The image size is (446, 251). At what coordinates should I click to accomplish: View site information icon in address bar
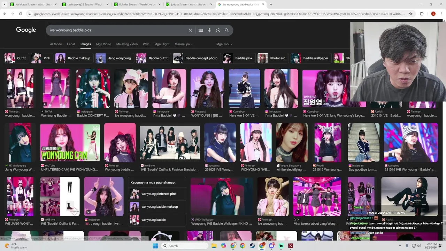pos(30,14)
